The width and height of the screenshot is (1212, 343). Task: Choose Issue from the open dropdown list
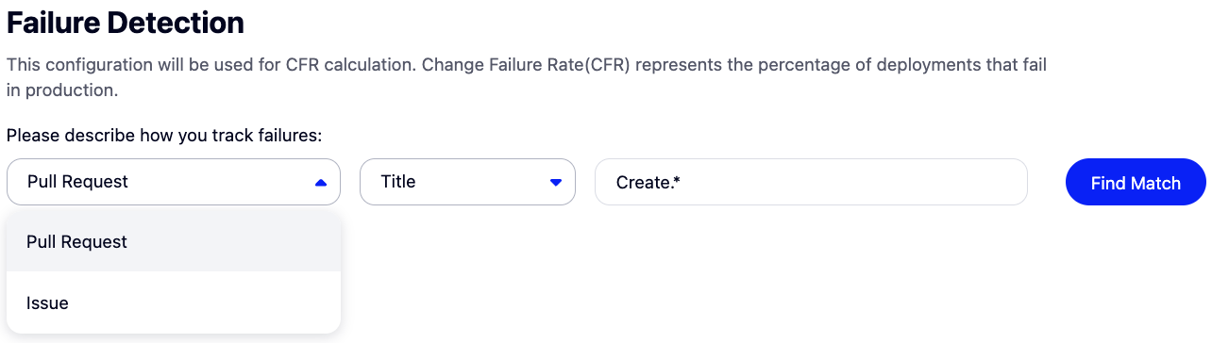pyautogui.click(x=173, y=303)
